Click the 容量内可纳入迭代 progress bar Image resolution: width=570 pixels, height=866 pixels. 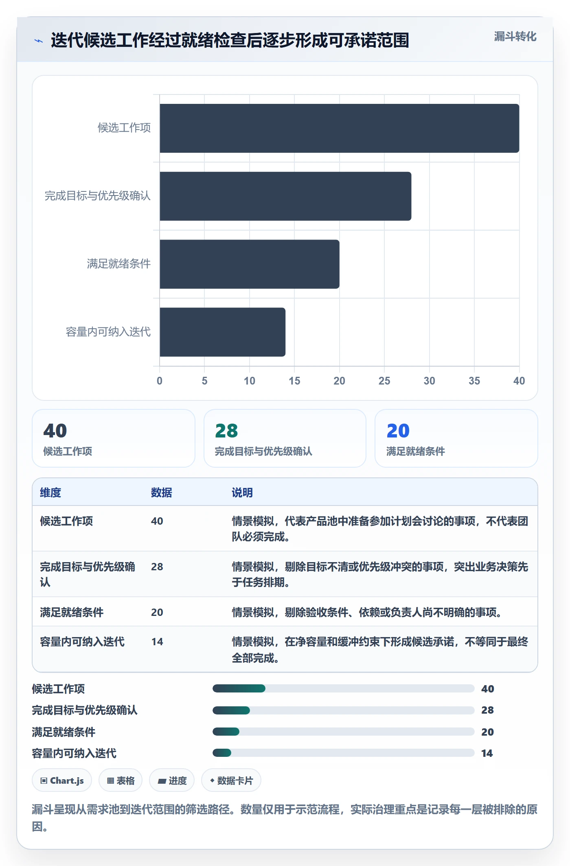pyautogui.click(x=344, y=753)
